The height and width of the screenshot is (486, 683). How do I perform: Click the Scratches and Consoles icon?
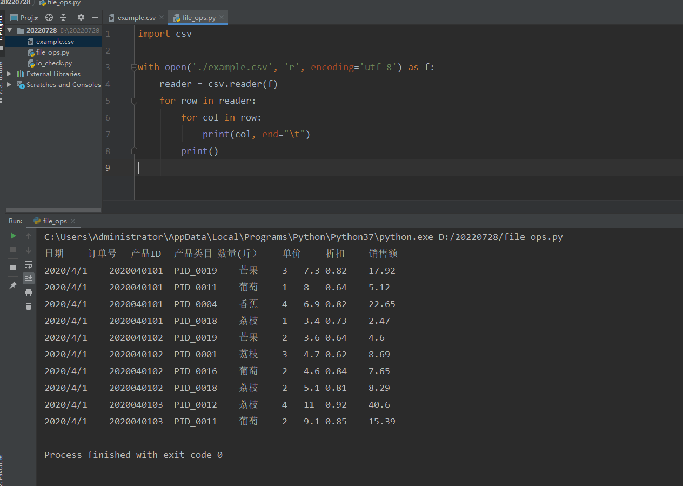click(x=21, y=85)
